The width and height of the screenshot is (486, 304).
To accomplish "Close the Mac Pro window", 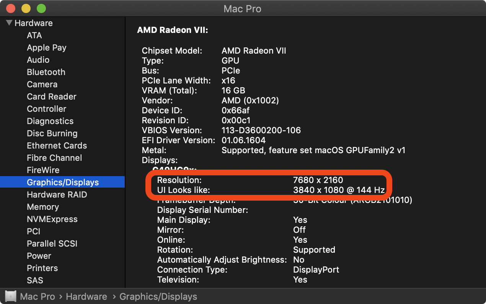I will [x=11, y=8].
